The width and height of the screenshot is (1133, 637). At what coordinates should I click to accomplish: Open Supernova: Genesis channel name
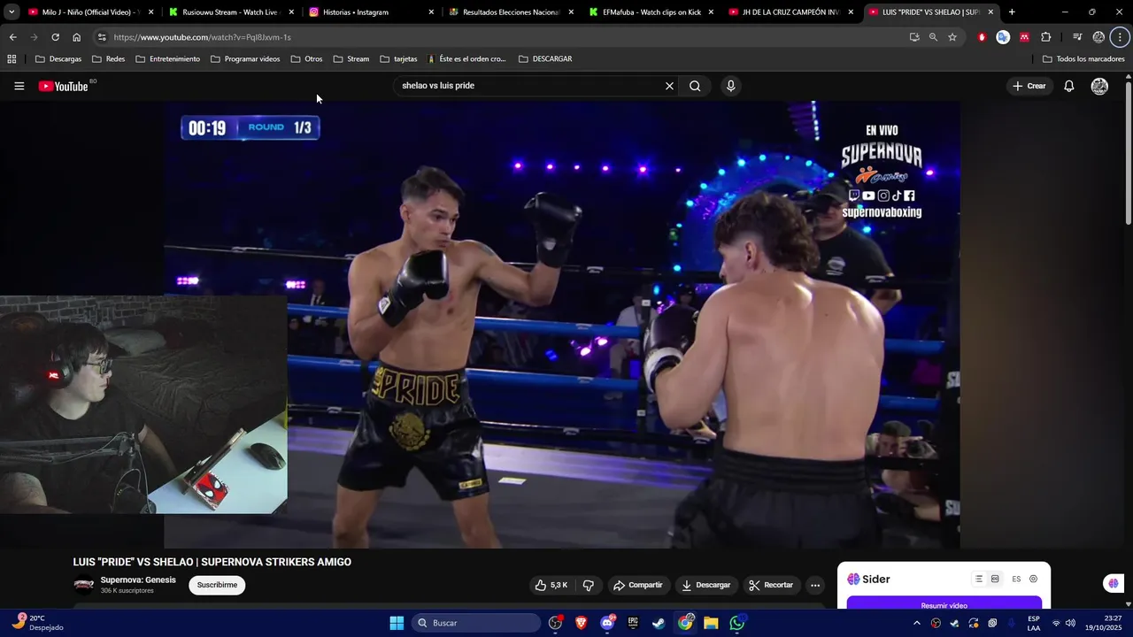138,580
